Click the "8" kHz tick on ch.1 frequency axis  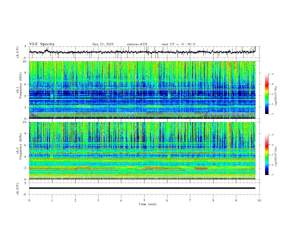(x=26, y=73)
